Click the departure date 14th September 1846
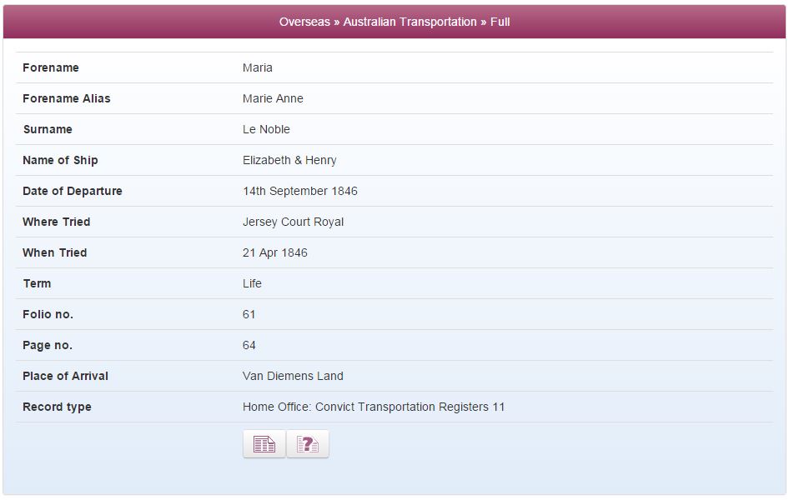 click(x=300, y=191)
